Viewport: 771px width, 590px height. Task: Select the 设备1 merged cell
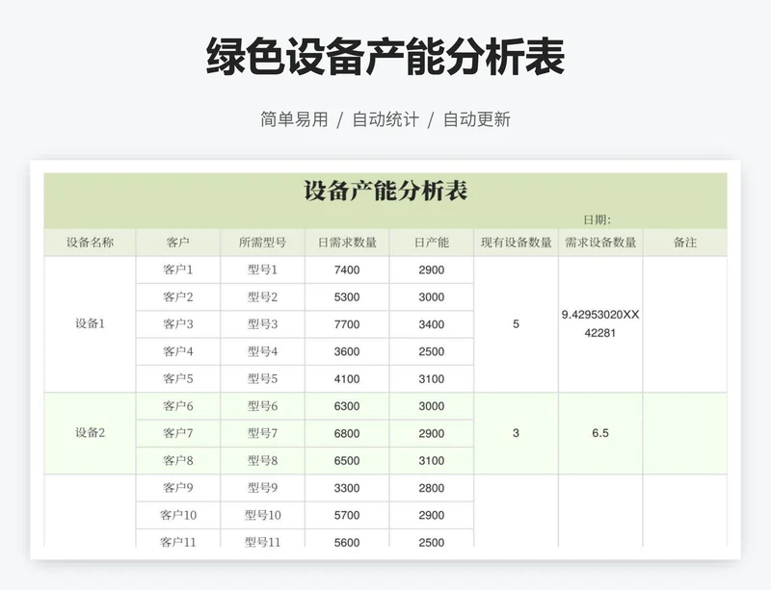coord(90,324)
